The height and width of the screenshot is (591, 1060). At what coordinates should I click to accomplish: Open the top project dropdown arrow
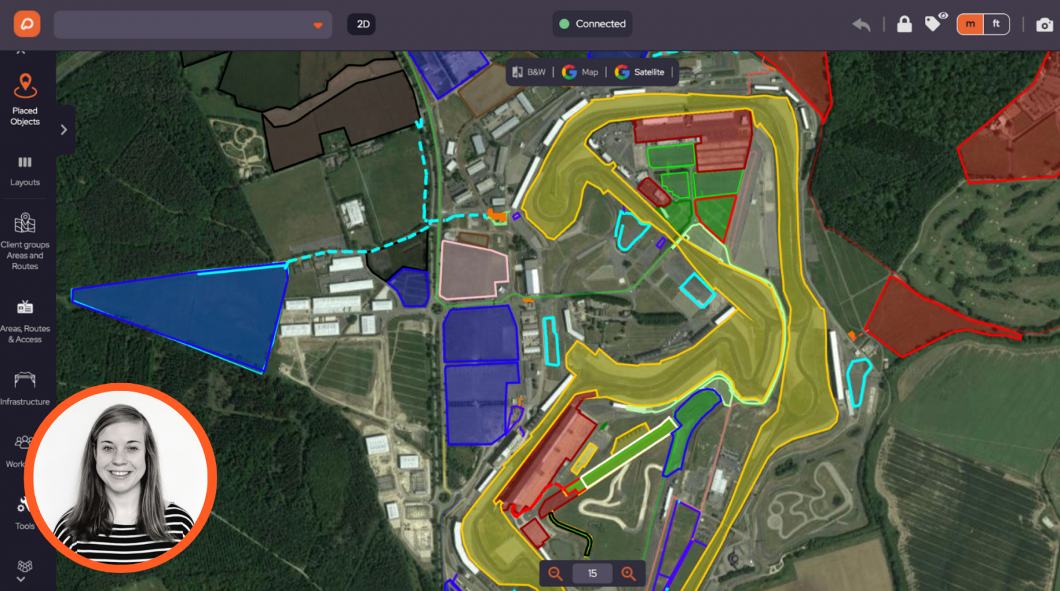click(x=318, y=25)
